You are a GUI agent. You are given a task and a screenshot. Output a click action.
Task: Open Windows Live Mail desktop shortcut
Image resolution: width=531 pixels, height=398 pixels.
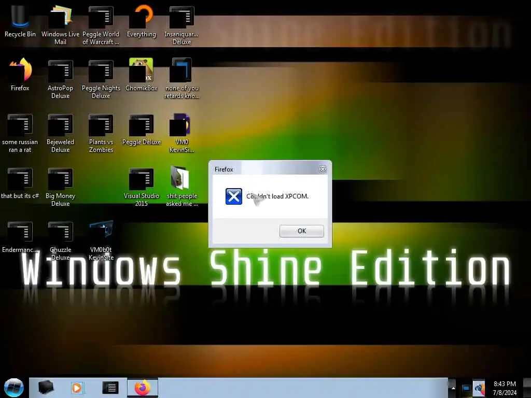click(x=60, y=24)
